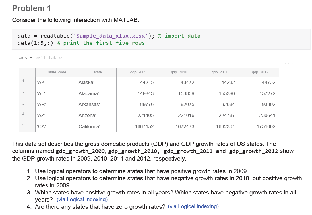
Task: Click the 'gdp_growth_2009' code text in paragraph
Action: (x=80, y=151)
